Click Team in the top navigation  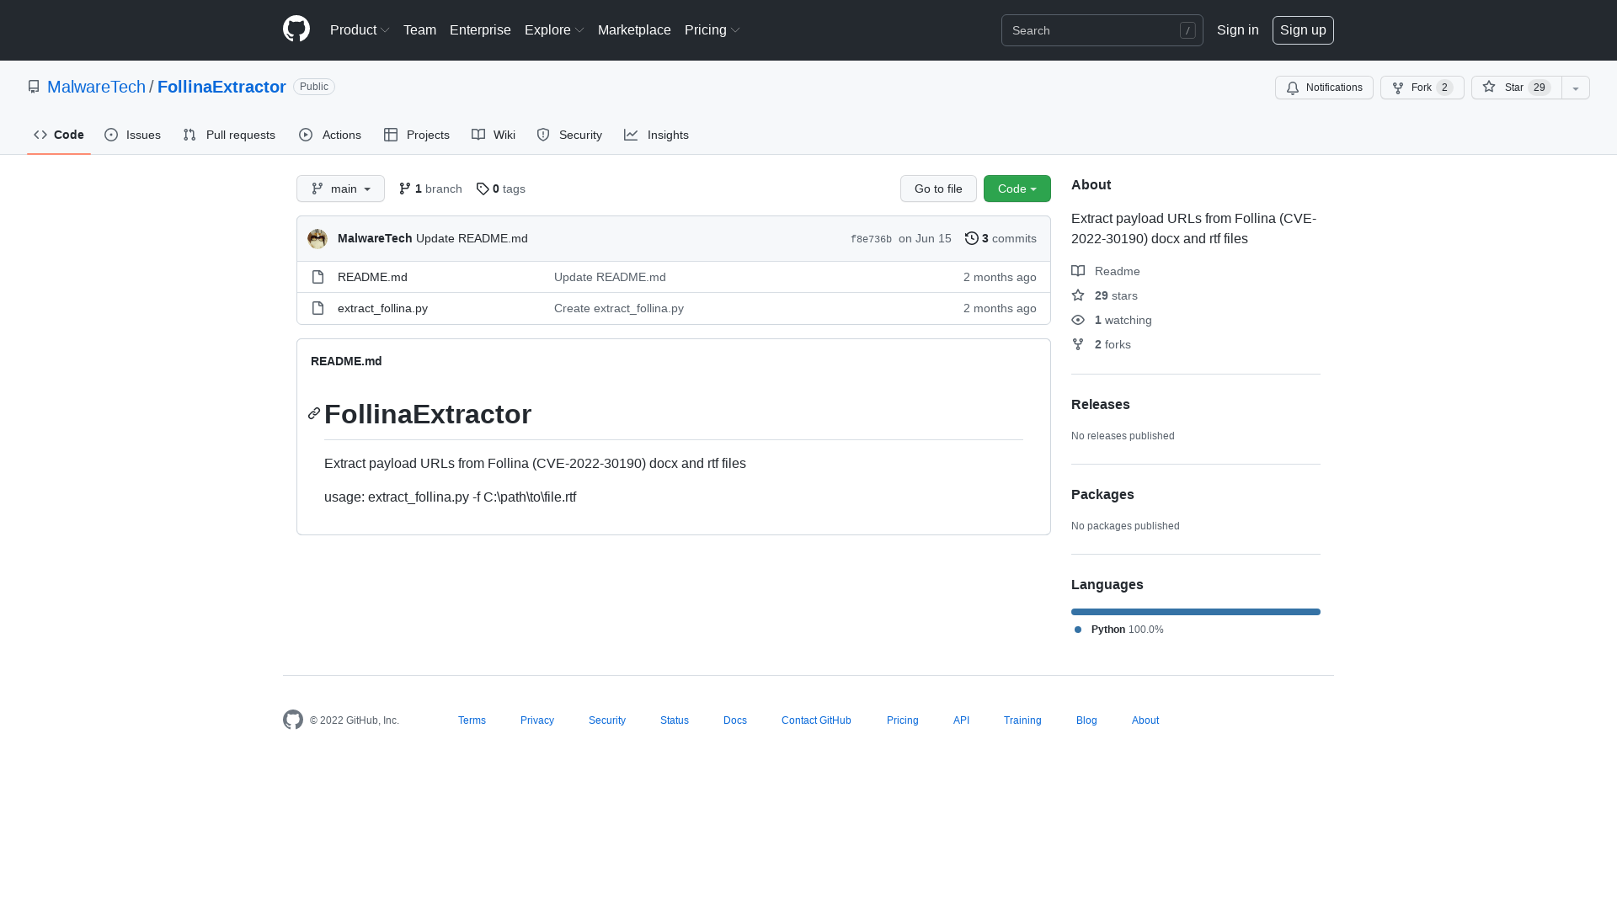[419, 30]
